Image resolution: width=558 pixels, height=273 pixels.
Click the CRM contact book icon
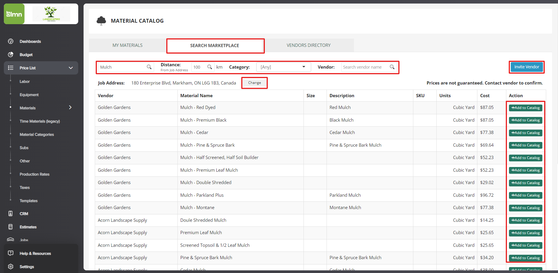(x=11, y=214)
